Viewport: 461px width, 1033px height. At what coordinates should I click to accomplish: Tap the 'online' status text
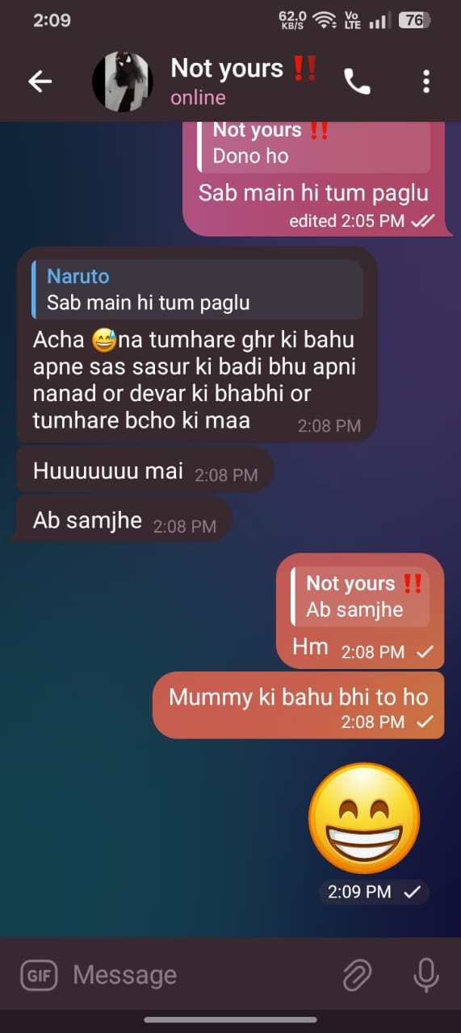[x=198, y=98]
